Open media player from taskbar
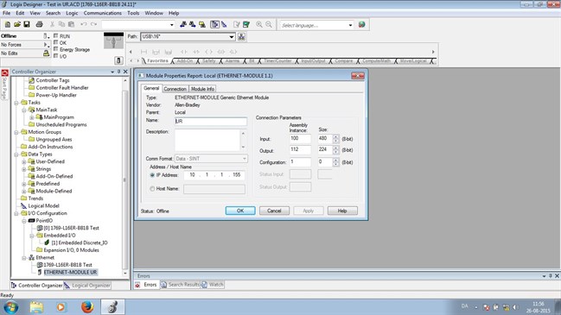This screenshot has width=561, height=315. 61,306
